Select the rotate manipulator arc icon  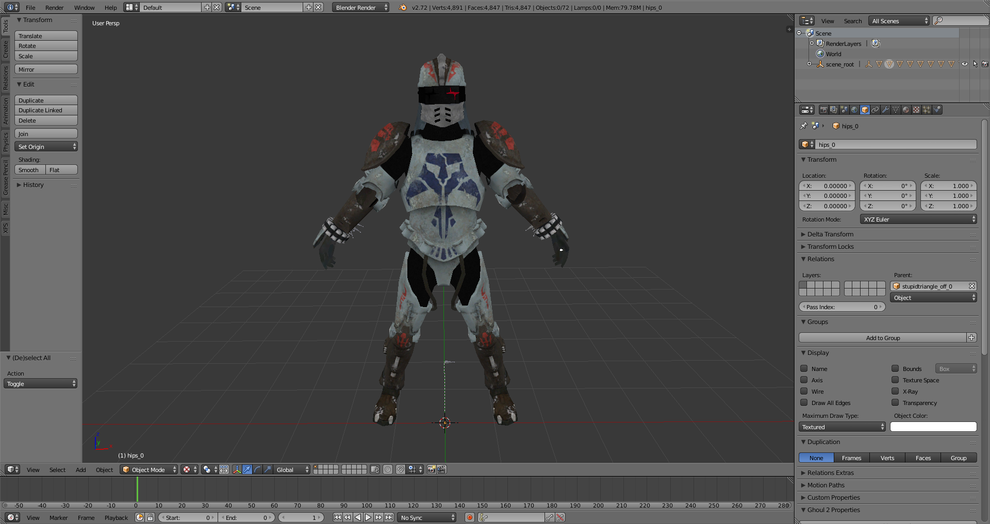tap(257, 469)
